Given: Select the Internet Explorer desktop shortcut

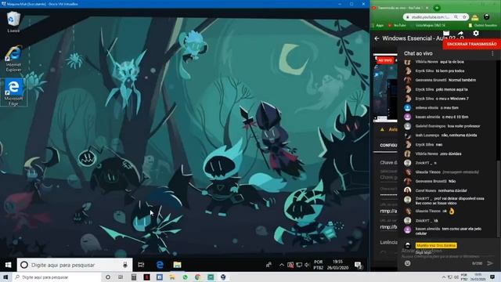Looking at the screenshot, I should pyautogui.click(x=13, y=59).
